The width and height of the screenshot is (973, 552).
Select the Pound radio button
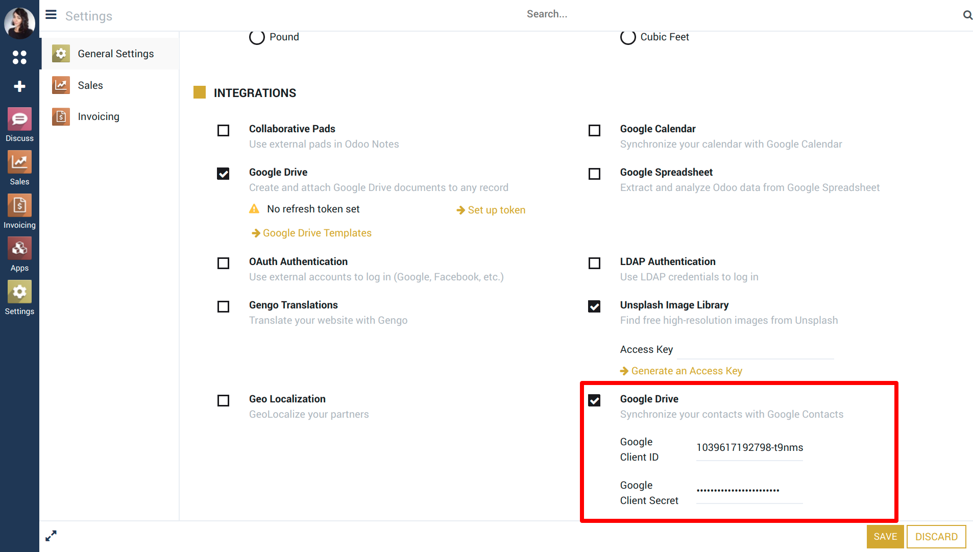257,37
